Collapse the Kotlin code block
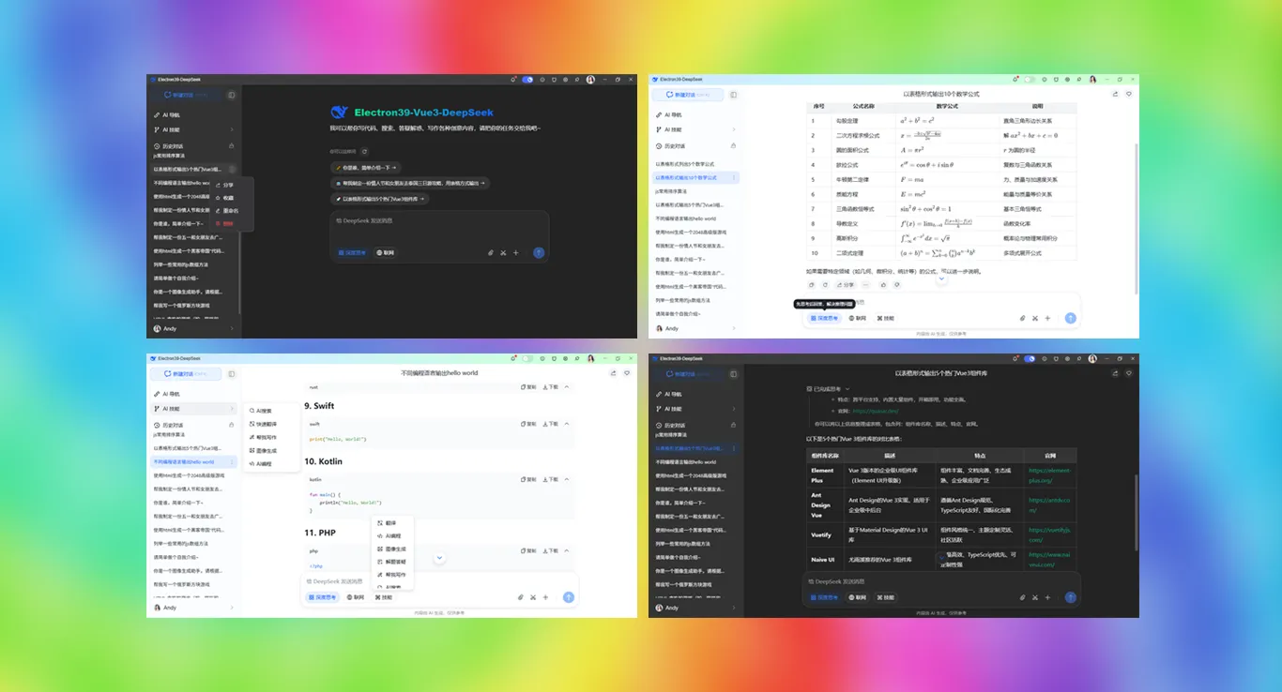This screenshot has width=1282, height=692. (567, 479)
